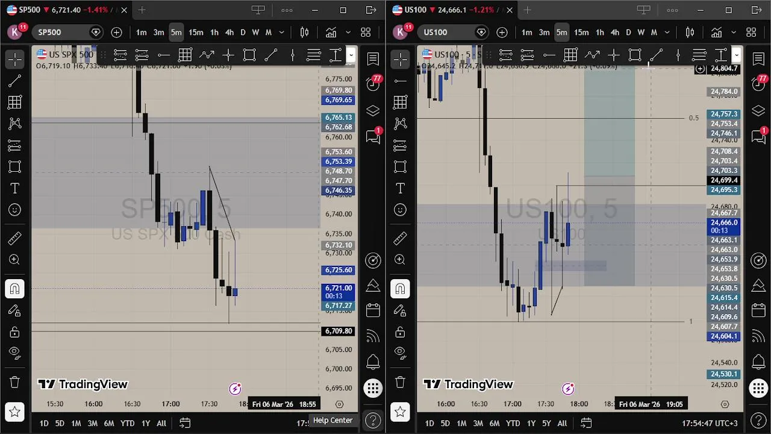Open calendar panel in US100 right sidebar
Screen dimensions: 771x434
point(758,310)
